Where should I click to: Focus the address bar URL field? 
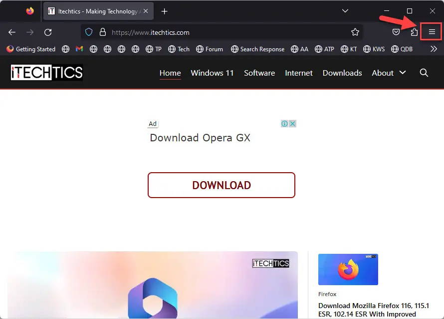coord(222,32)
